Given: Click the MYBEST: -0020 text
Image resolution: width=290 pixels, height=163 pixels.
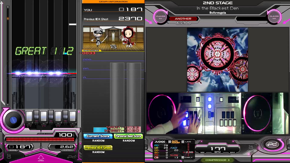Looking at the screenshot, I should [122, 131].
